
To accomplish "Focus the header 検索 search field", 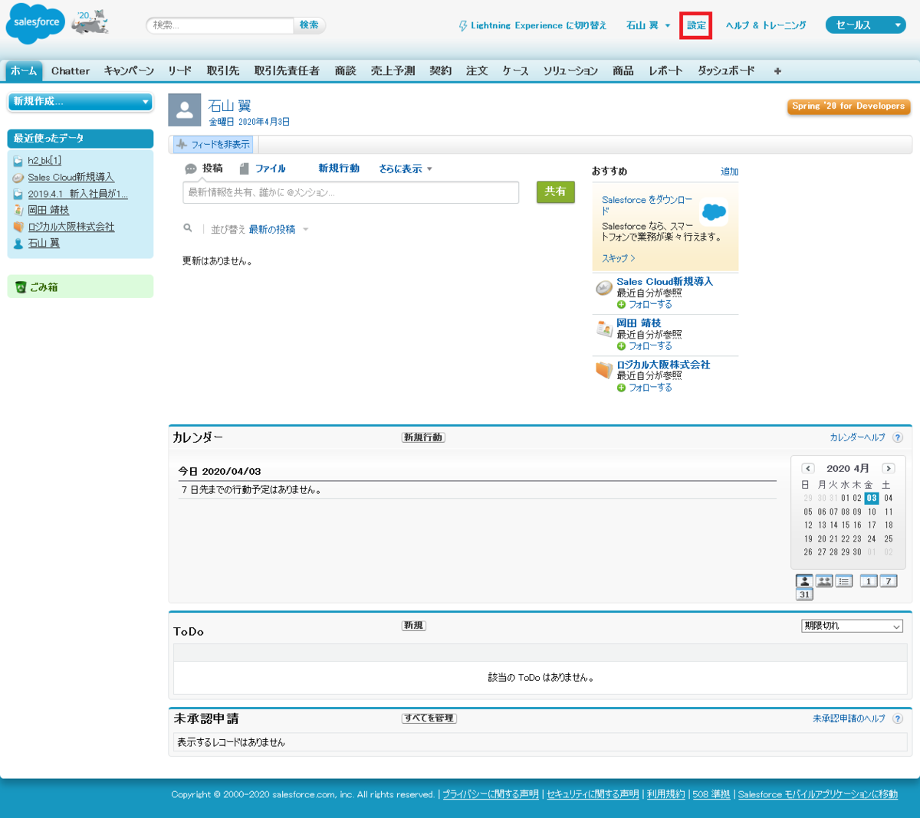I will coord(220,25).
